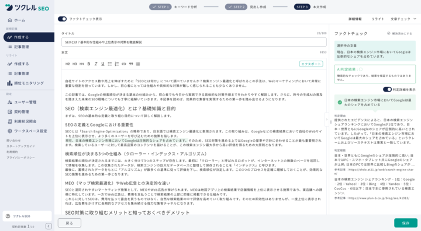Viewport: 421px width, 231px height.
Task: Click heading 検索順位が決まる3つの仕組み
Action: click(x=137, y=154)
